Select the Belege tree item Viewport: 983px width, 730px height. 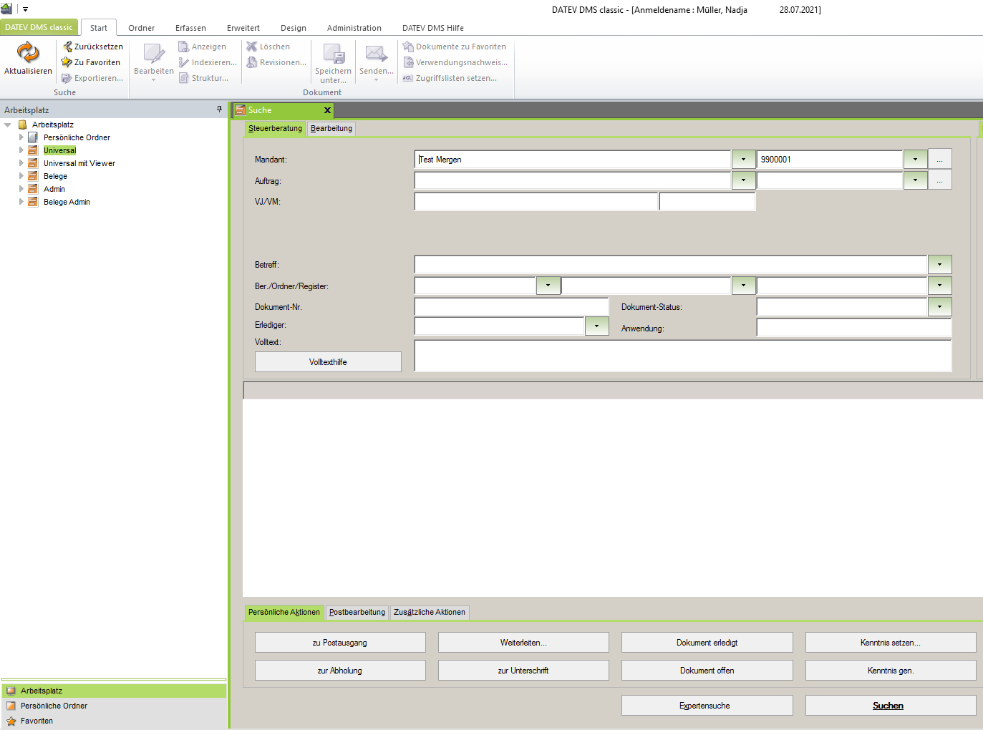tap(55, 176)
